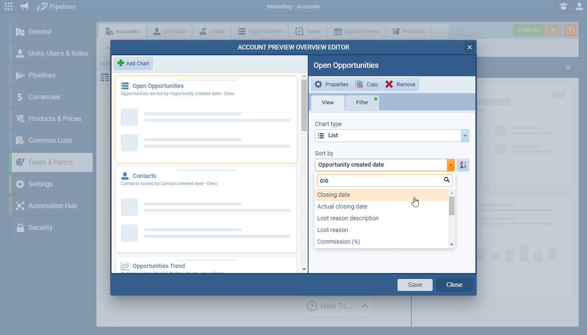Switch to the View tab
587x335 pixels.
(x=327, y=103)
